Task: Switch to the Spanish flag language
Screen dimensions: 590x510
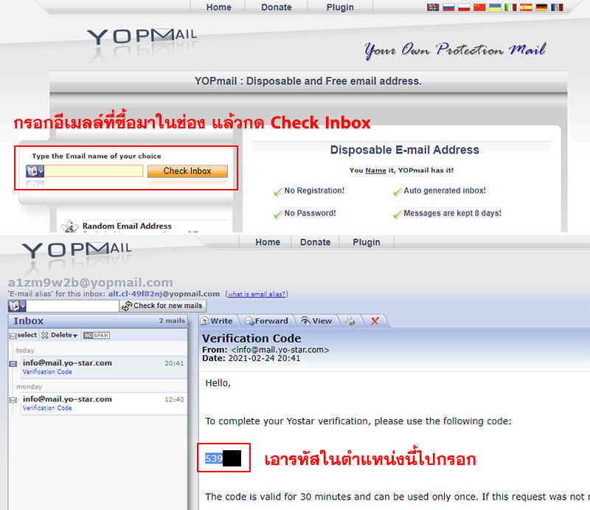Action: [526, 7]
